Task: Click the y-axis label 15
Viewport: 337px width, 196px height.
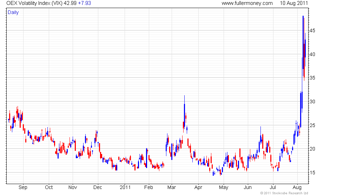Action: 312,173
